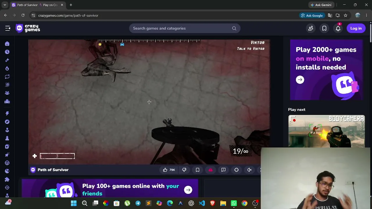Click the arrow on the play with friends banner
Image resolution: width=372 pixels, height=209 pixels.
pyautogui.click(x=188, y=190)
